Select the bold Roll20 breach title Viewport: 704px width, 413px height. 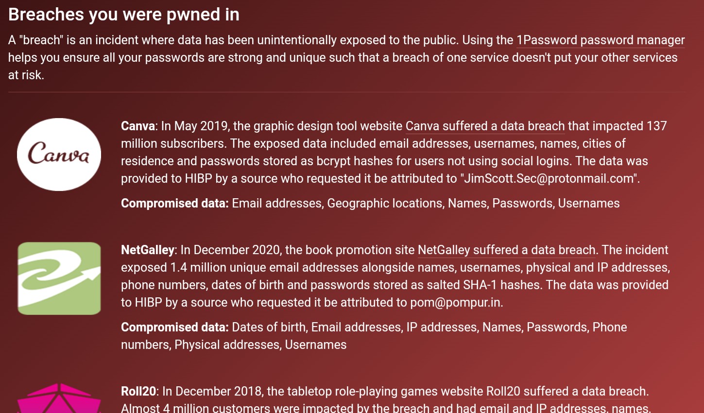(138, 391)
